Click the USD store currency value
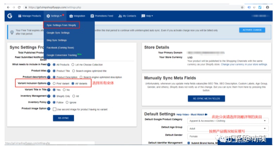The height and width of the screenshot is (150, 274). 190,57
